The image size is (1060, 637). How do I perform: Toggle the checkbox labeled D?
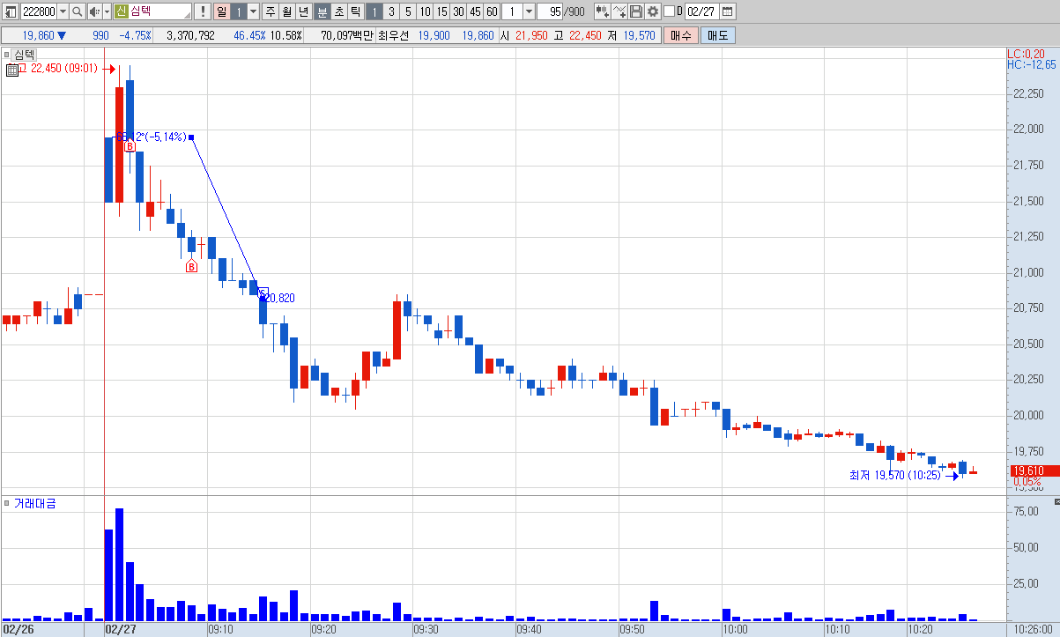pos(668,11)
